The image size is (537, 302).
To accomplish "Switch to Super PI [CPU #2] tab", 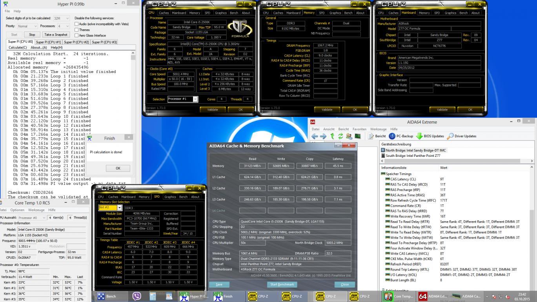I will tap(76, 42).
